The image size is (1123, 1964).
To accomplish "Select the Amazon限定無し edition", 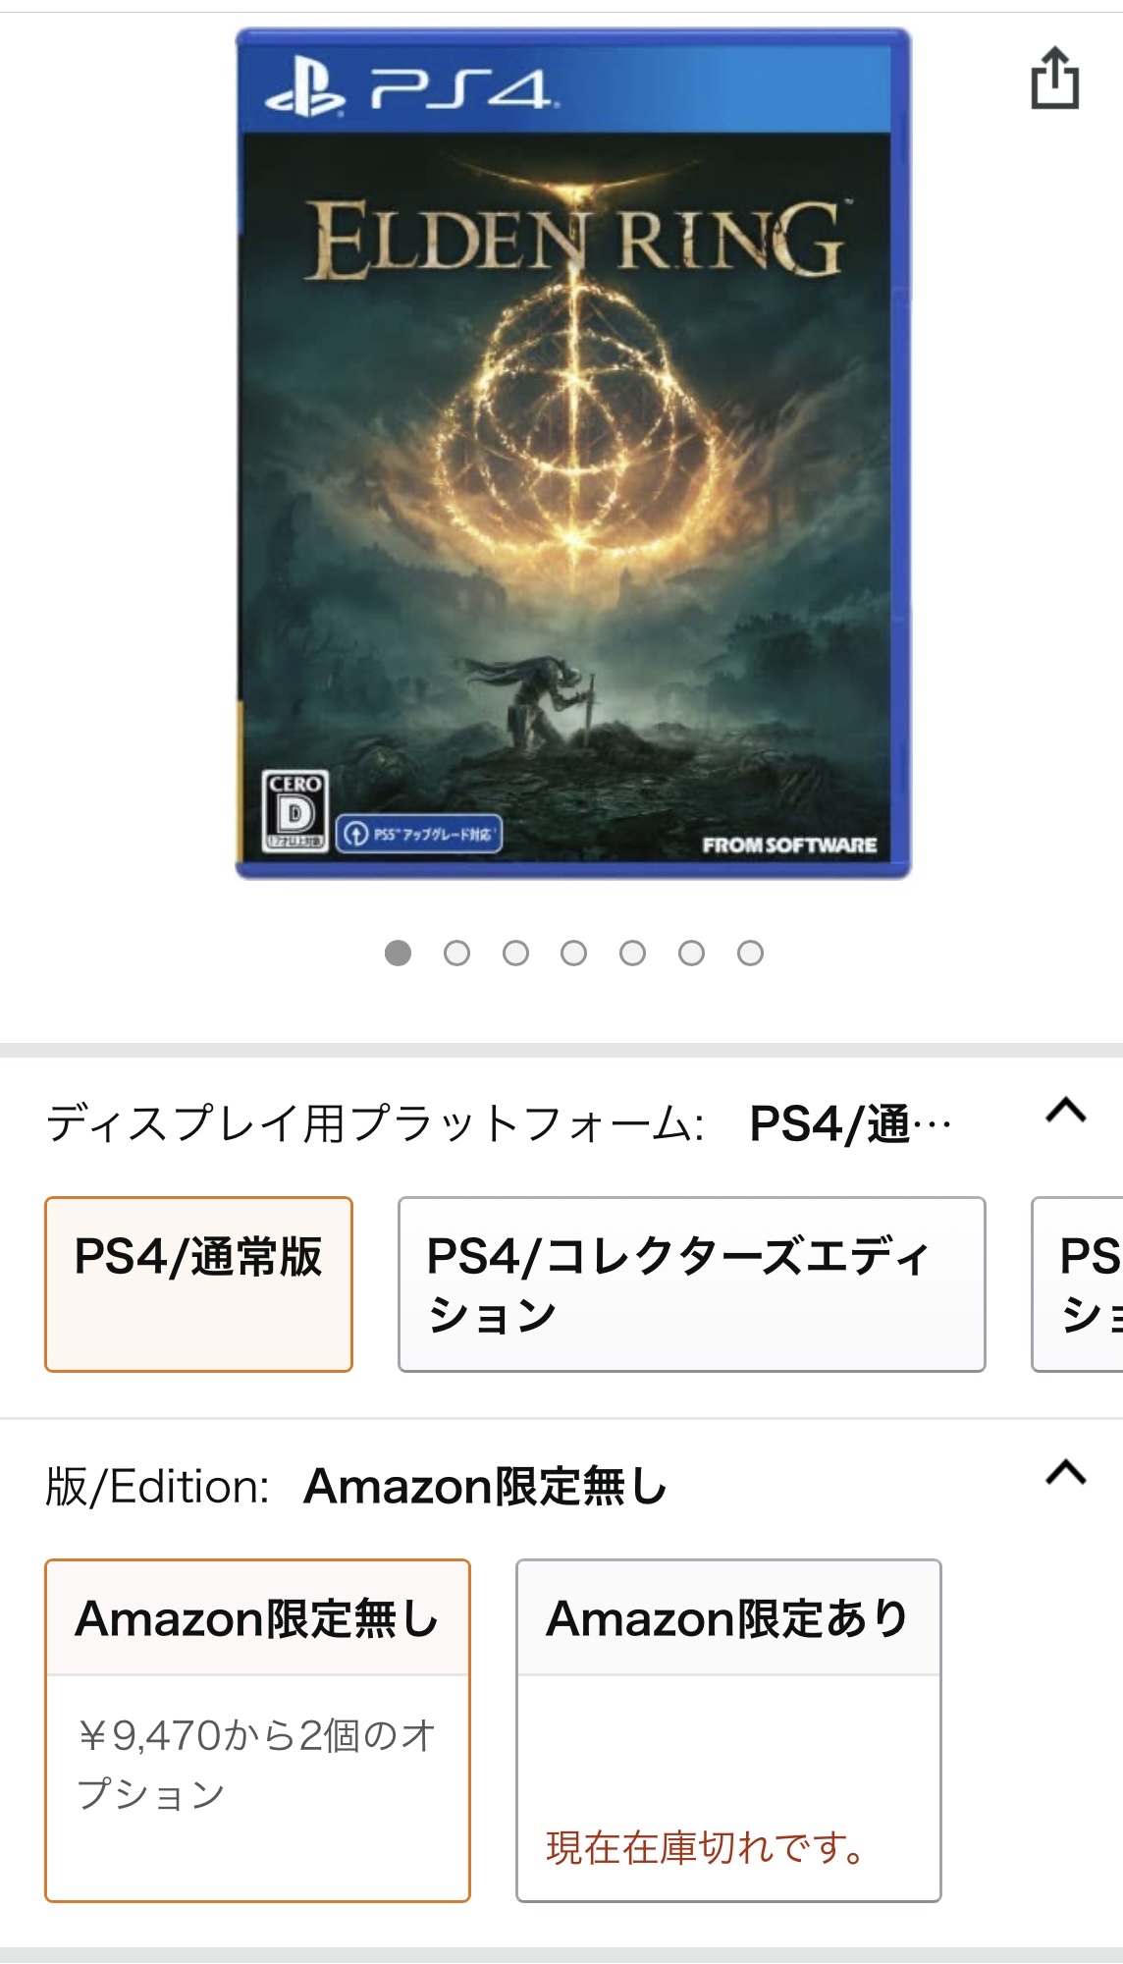I will 257,1730.
